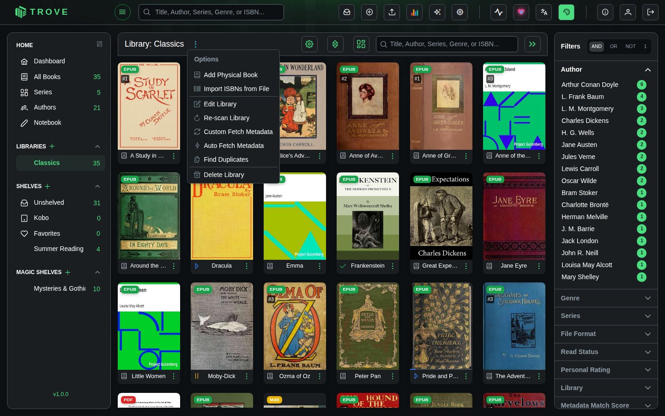Collapse the Author filter section
This screenshot has height=416, width=665.
pyautogui.click(x=606, y=69)
